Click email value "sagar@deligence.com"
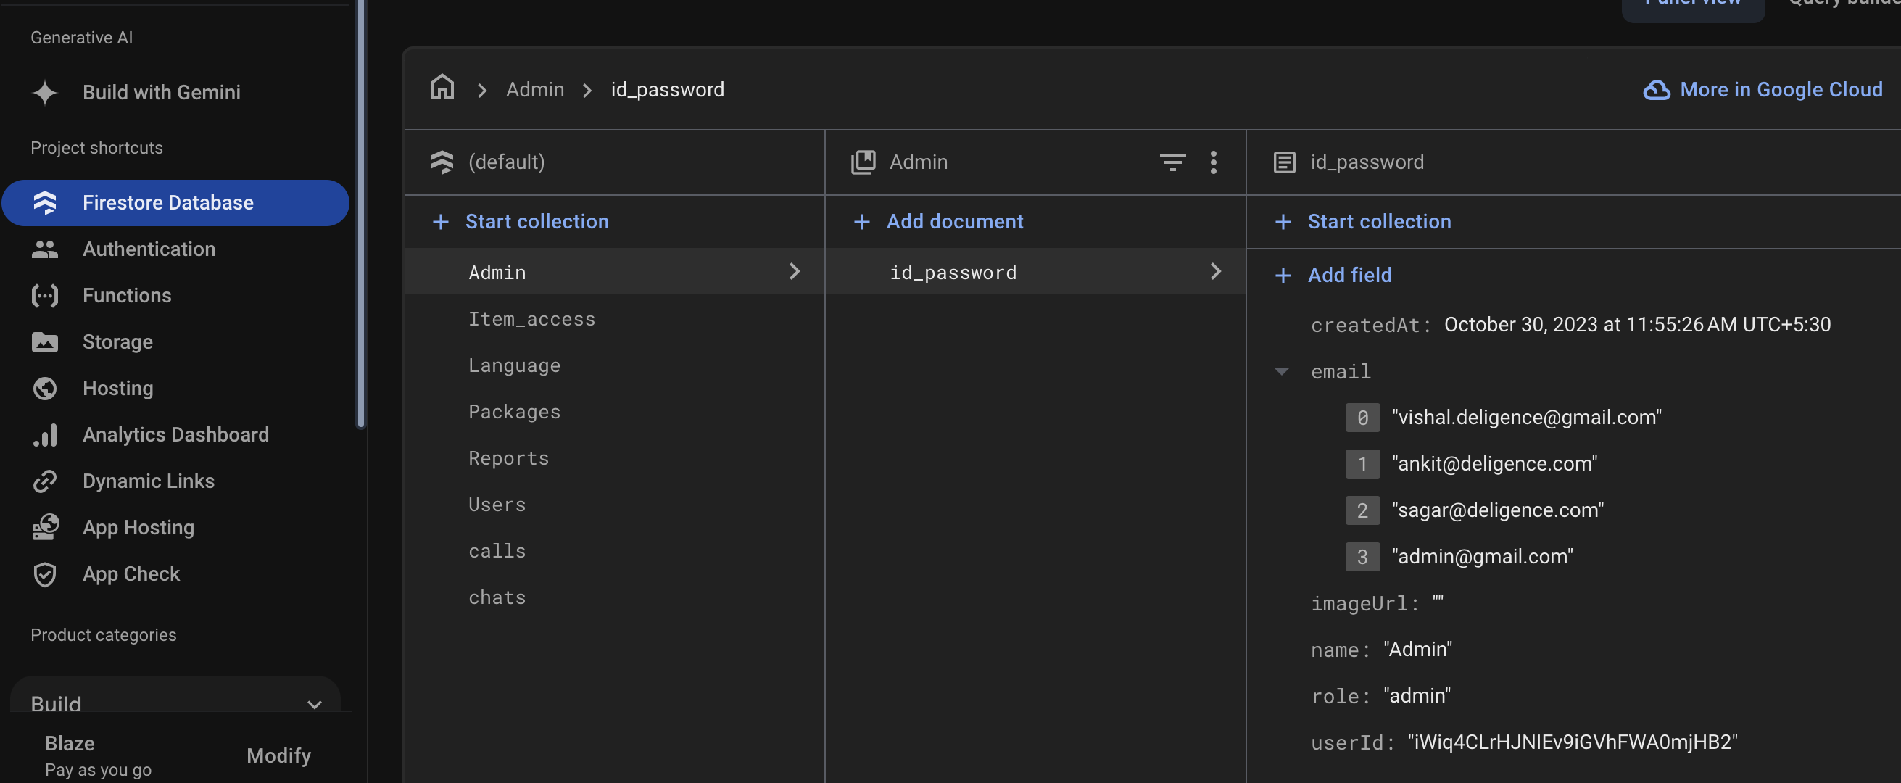1901x783 pixels. 1497,510
